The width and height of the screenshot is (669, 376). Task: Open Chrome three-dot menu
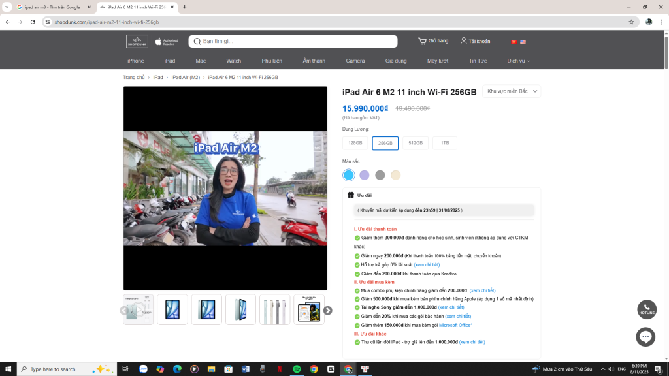[661, 22]
